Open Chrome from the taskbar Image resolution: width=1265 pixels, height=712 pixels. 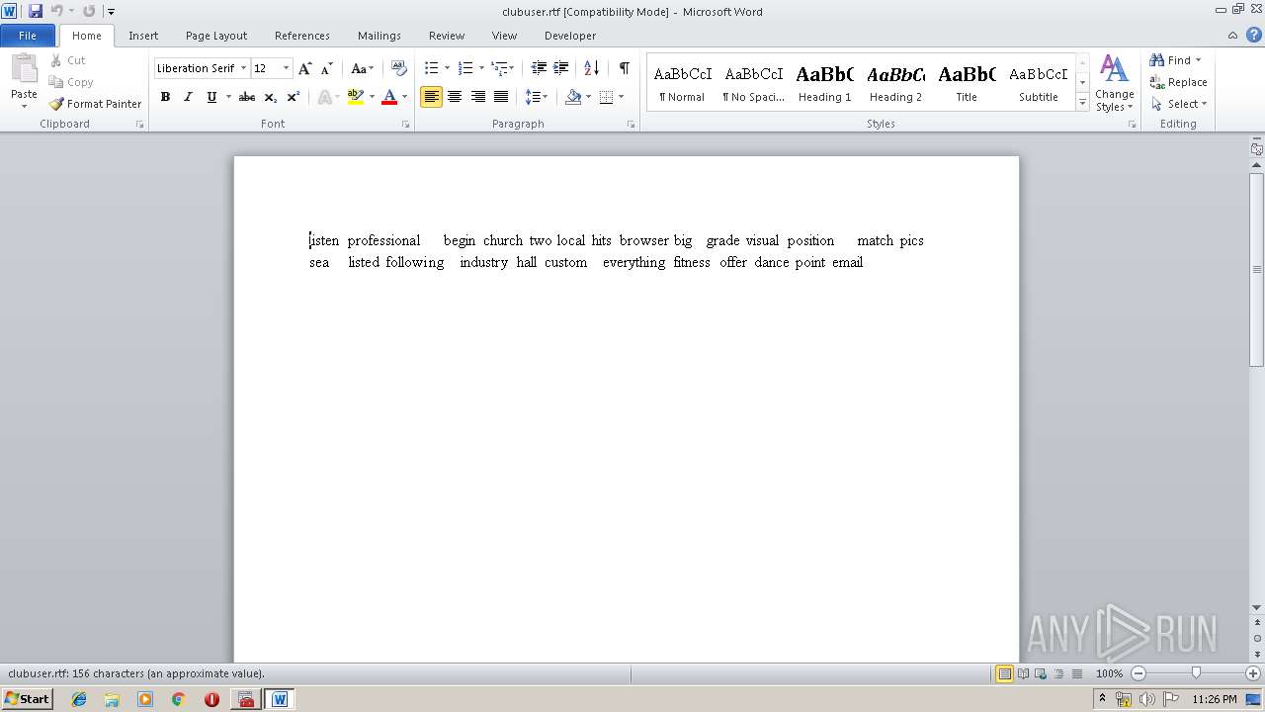tap(178, 699)
